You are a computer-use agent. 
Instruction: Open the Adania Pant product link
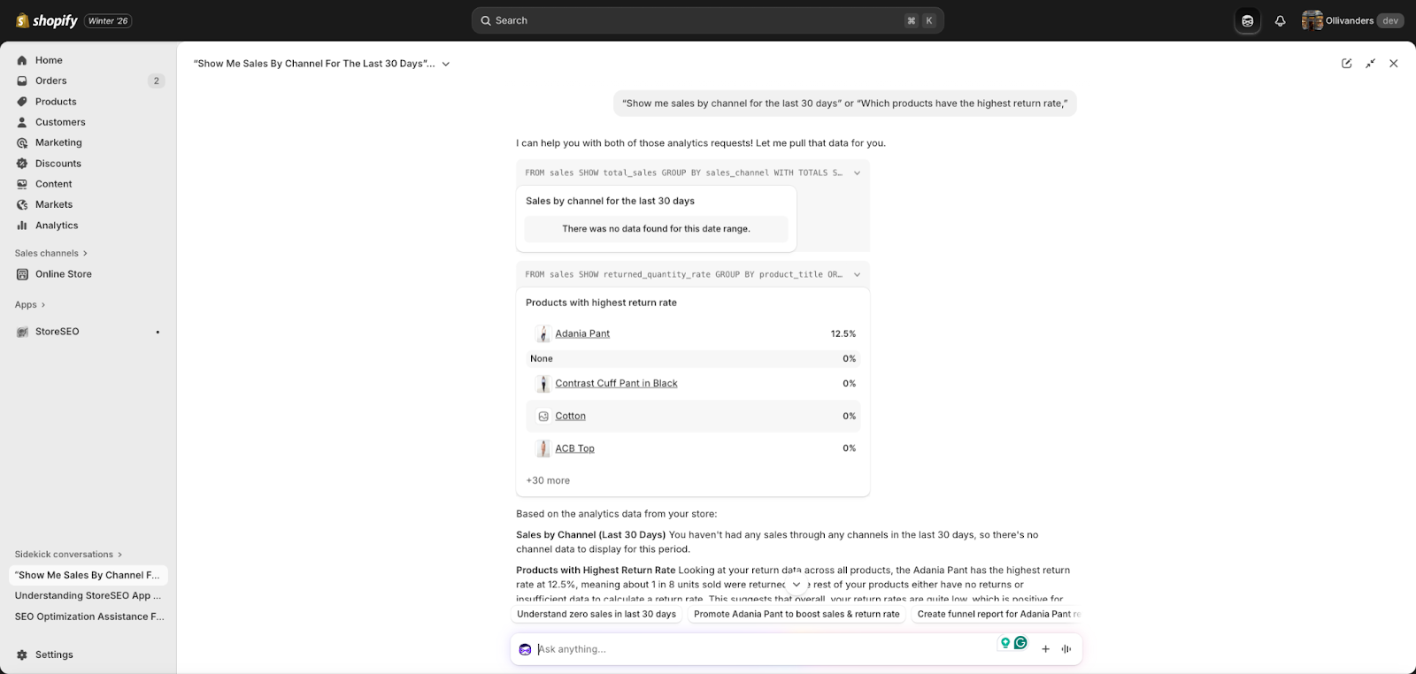pyautogui.click(x=582, y=333)
